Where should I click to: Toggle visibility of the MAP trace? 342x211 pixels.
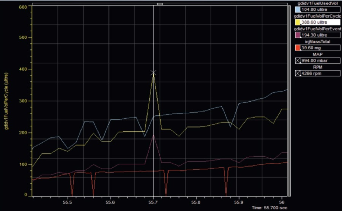pos(298,61)
